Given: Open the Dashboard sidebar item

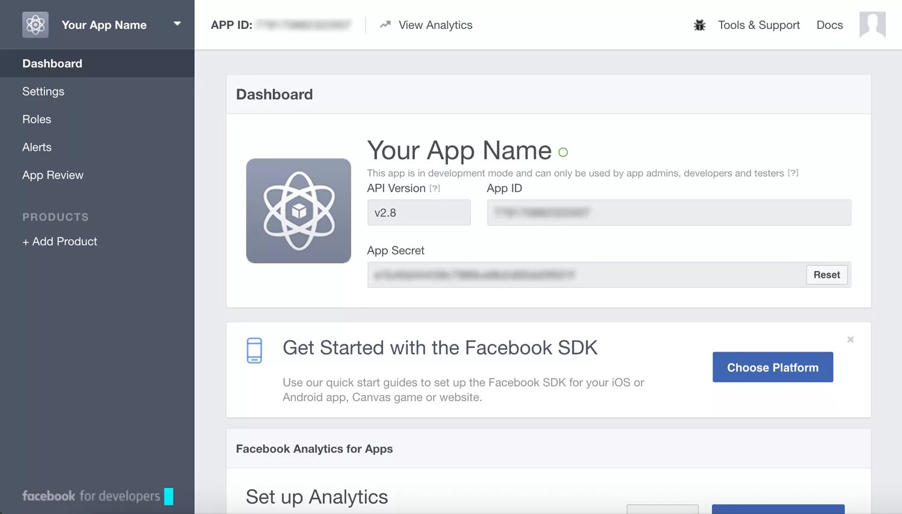Looking at the screenshot, I should [x=97, y=63].
